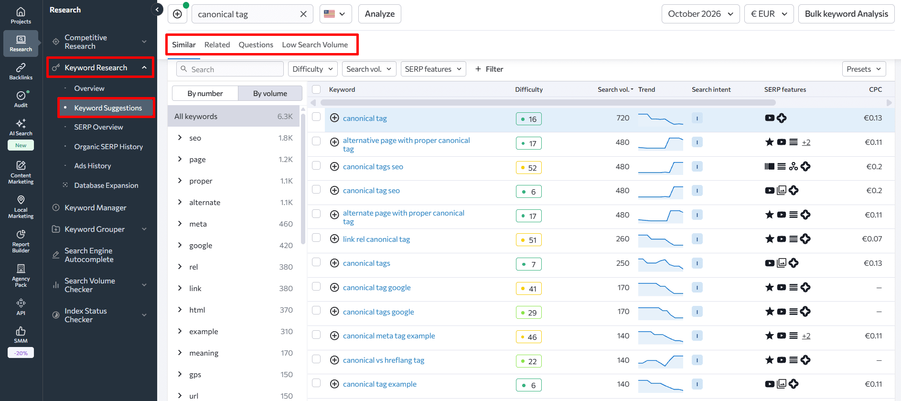Check the 'canonical tags' row checkbox
Image resolution: width=901 pixels, height=401 pixels.
point(316,262)
